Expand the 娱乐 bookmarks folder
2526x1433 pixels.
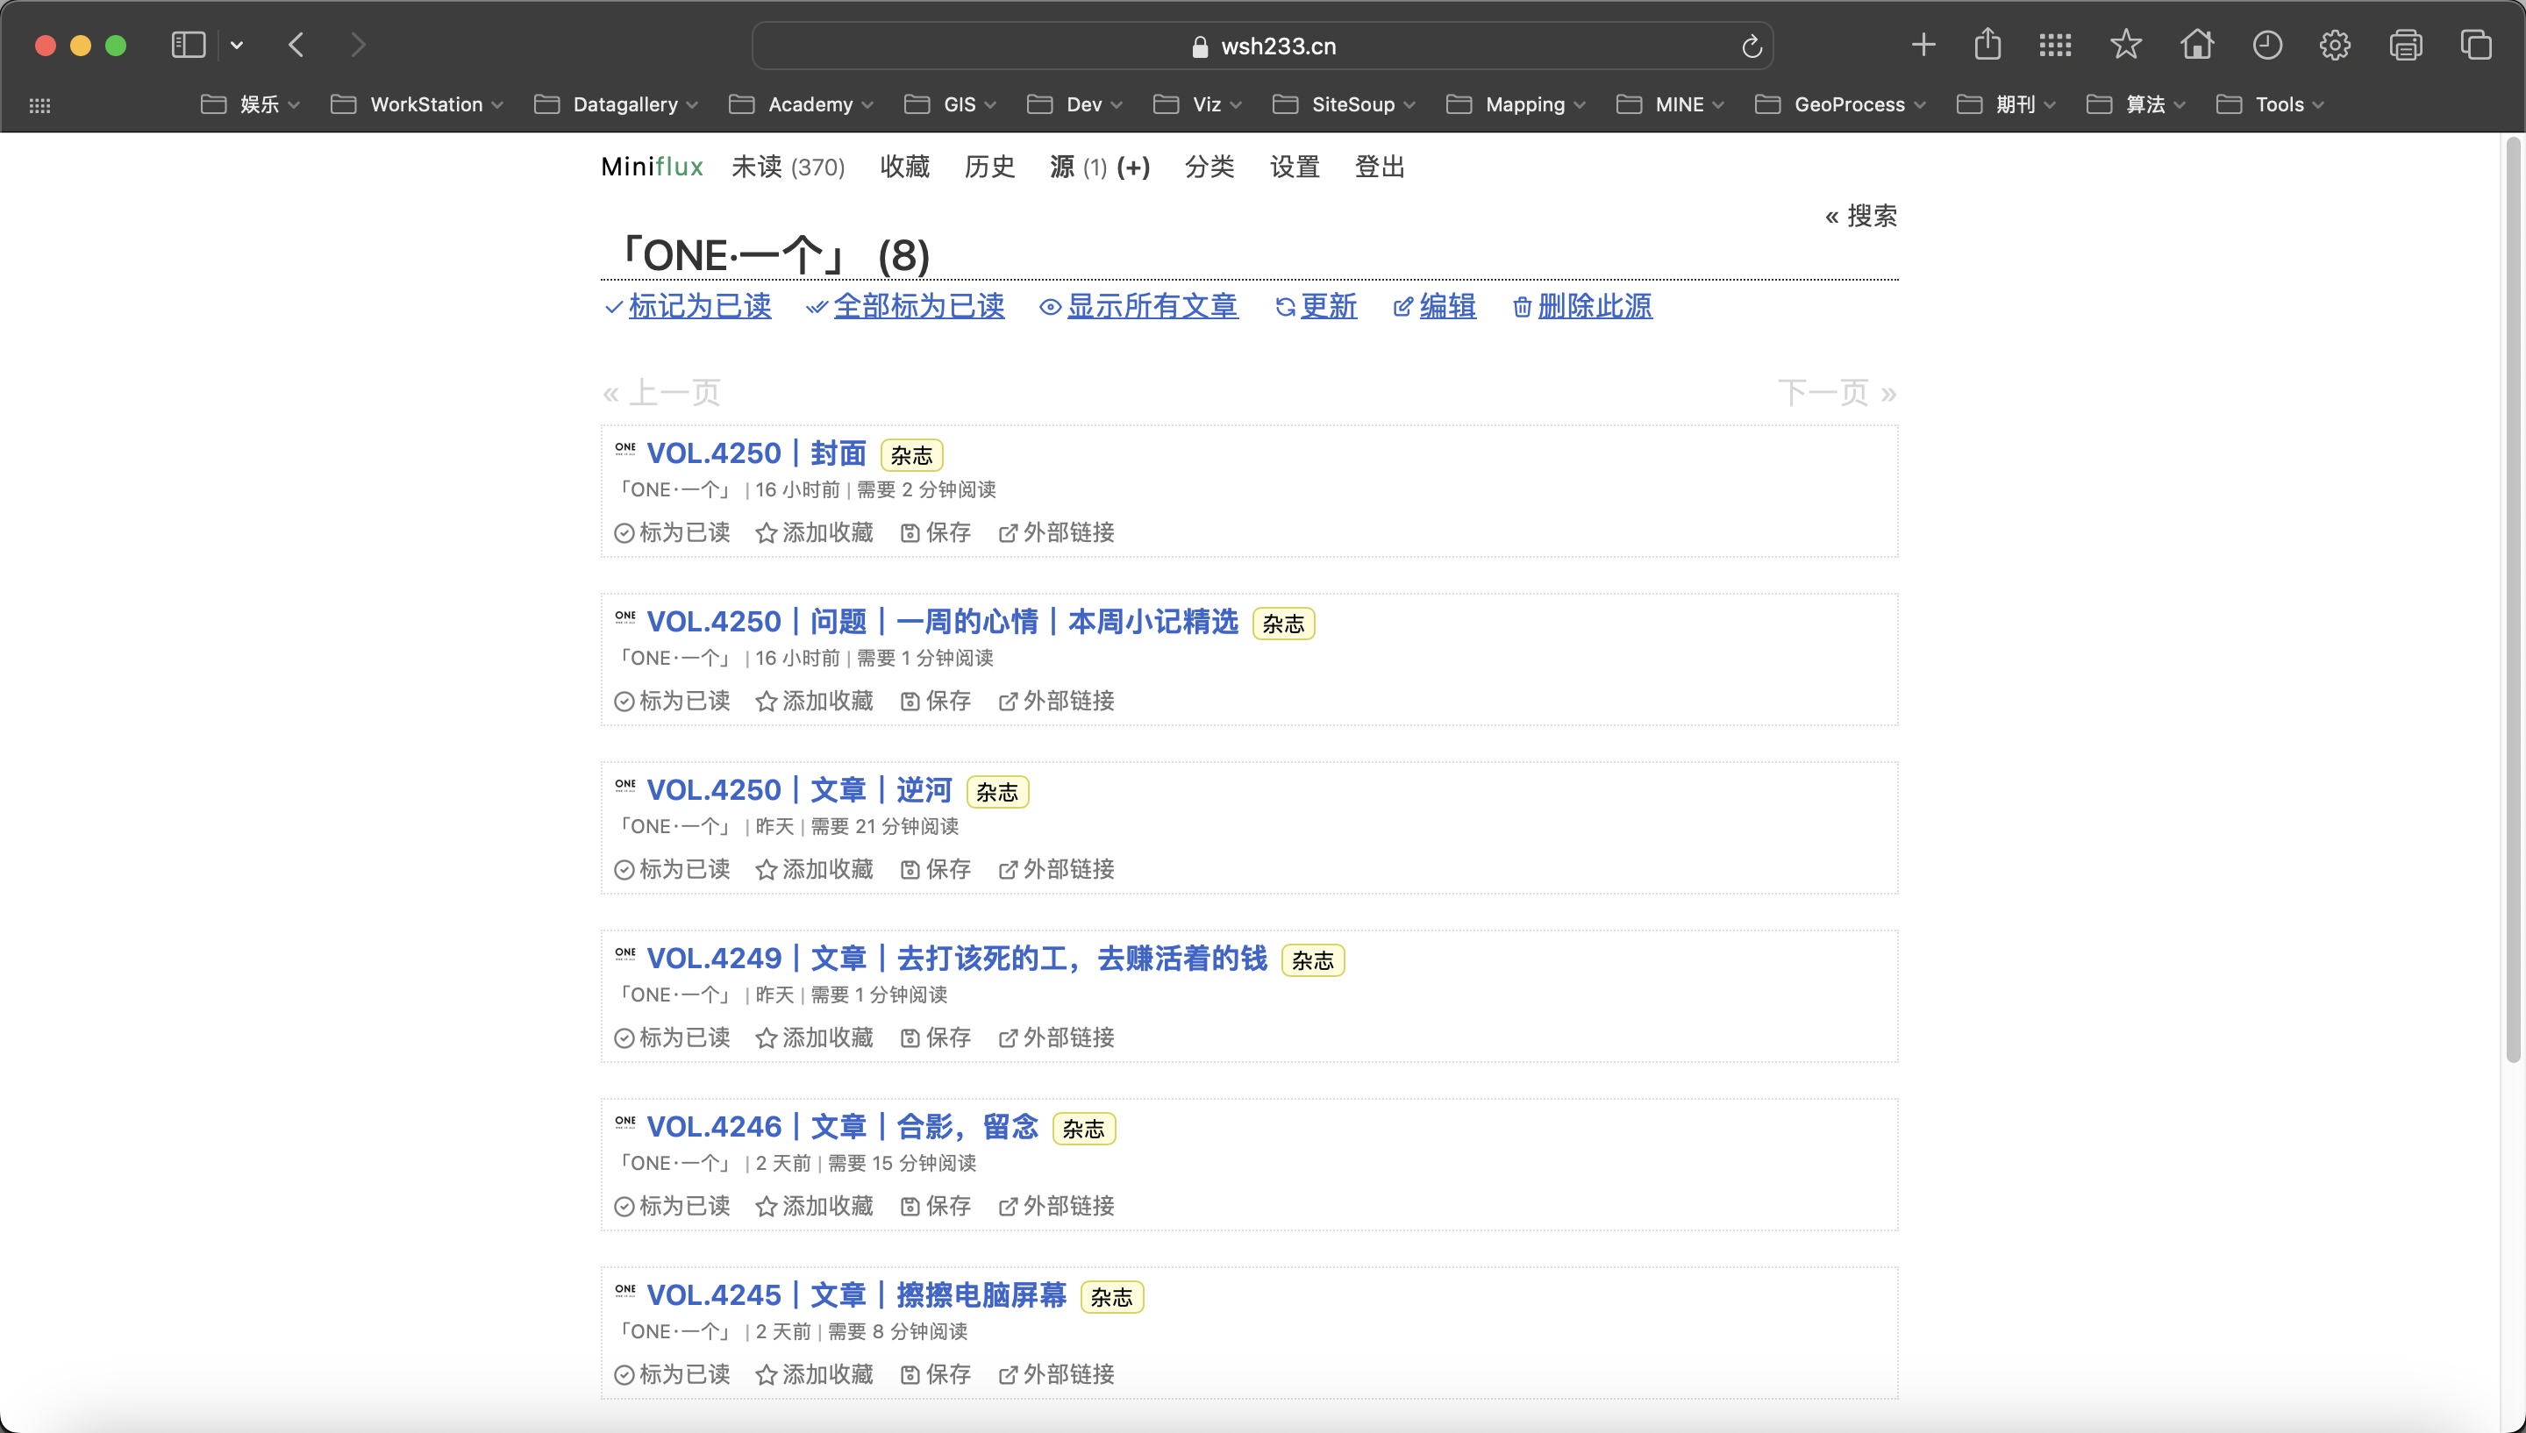(250, 104)
